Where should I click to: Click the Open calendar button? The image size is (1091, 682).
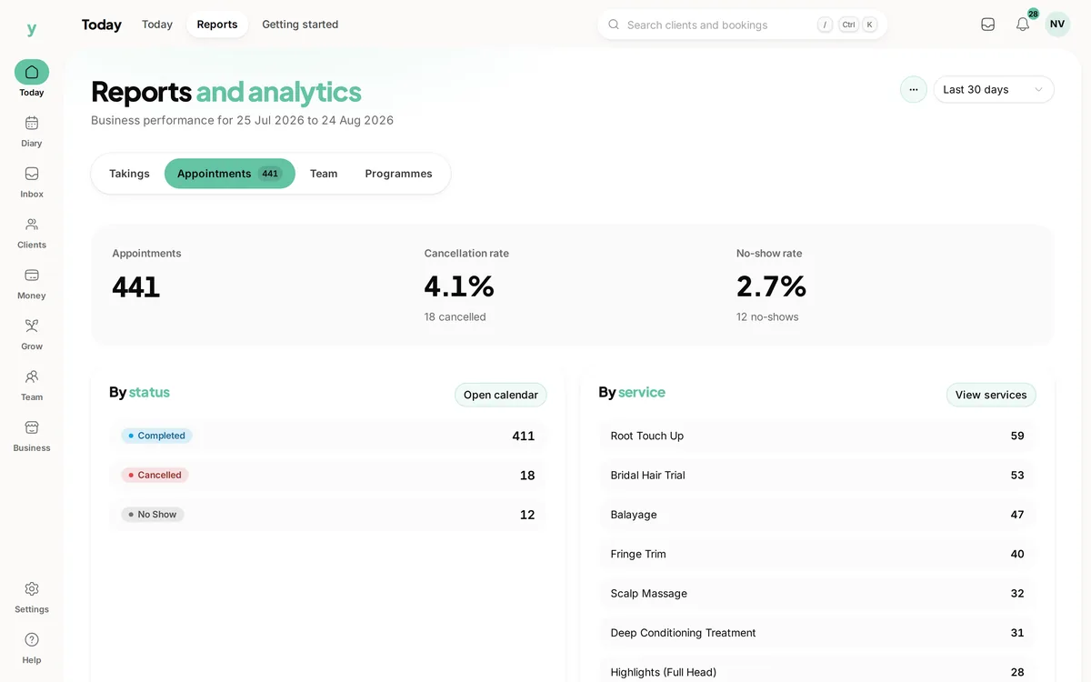coord(501,395)
